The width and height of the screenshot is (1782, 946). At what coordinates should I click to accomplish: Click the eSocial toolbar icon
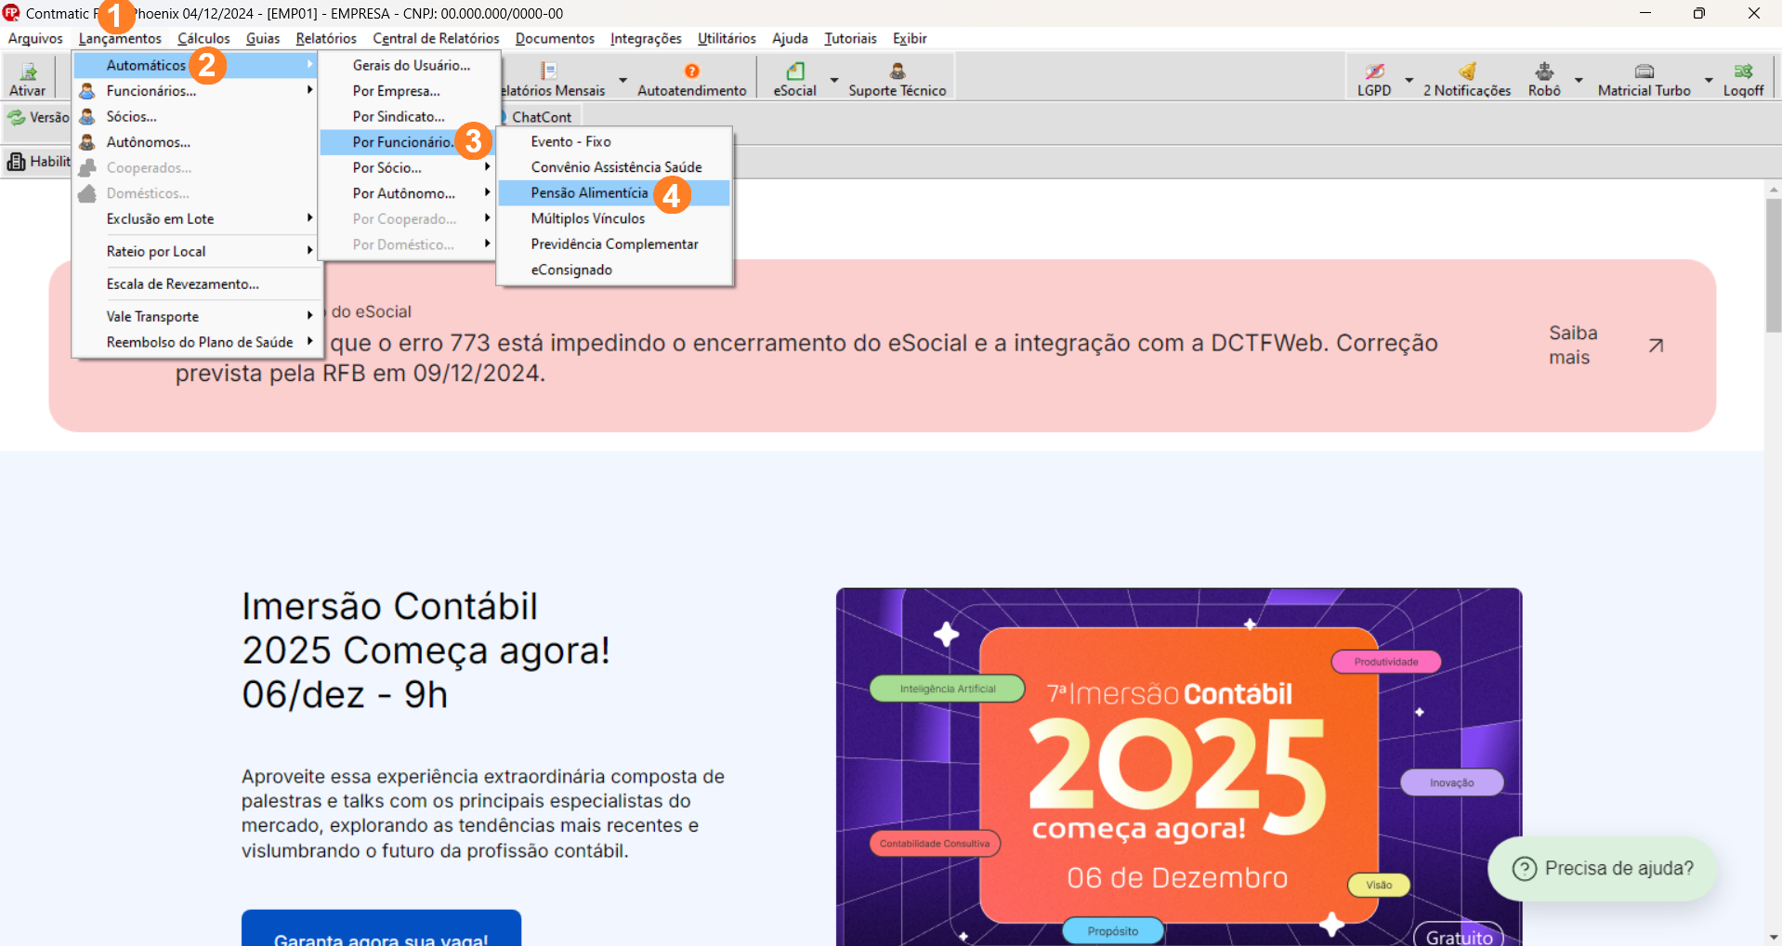tap(794, 72)
